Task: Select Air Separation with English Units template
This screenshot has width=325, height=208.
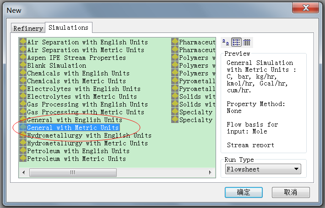Action: (x=87, y=42)
